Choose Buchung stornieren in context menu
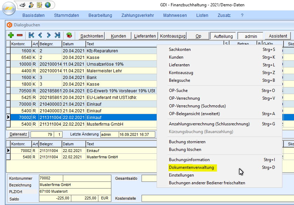Screen dimensions: 294x205 (x=187, y=142)
